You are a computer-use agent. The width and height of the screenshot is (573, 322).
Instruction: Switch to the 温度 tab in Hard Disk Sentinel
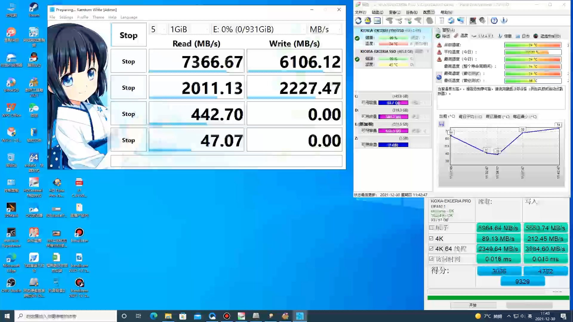point(461,36)
